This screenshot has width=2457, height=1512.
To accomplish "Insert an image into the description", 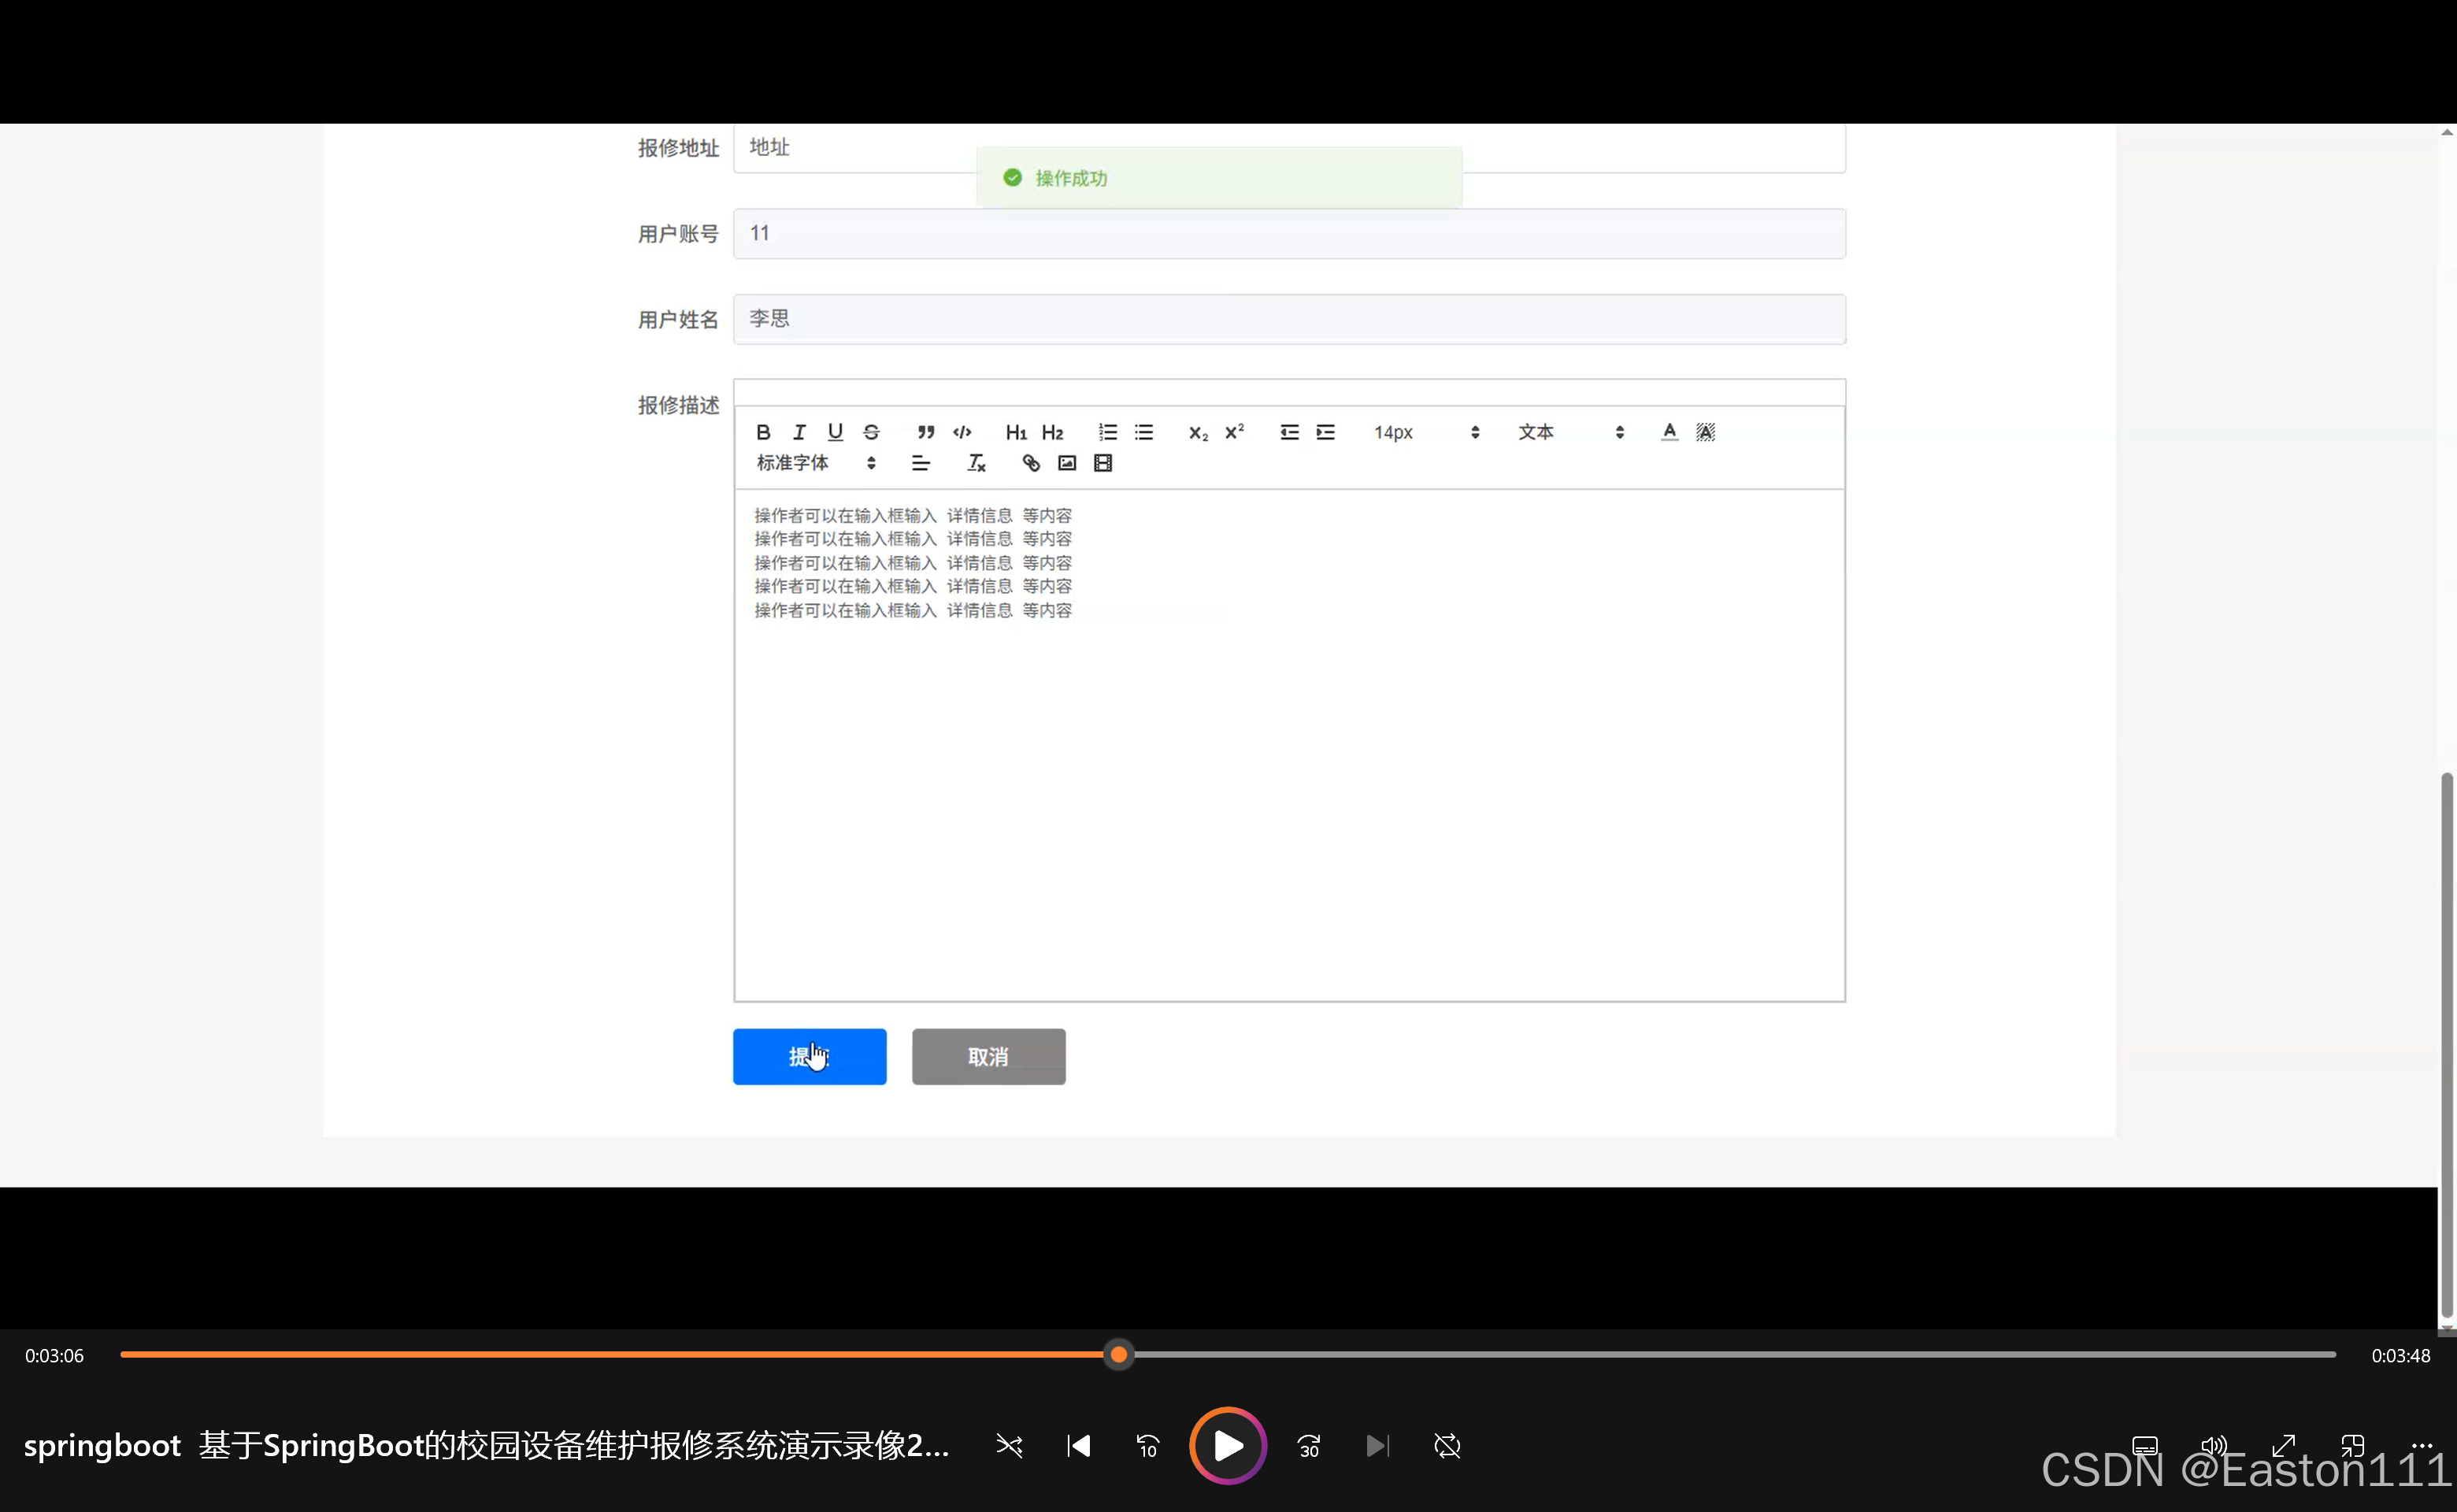I will (1066, 463).
